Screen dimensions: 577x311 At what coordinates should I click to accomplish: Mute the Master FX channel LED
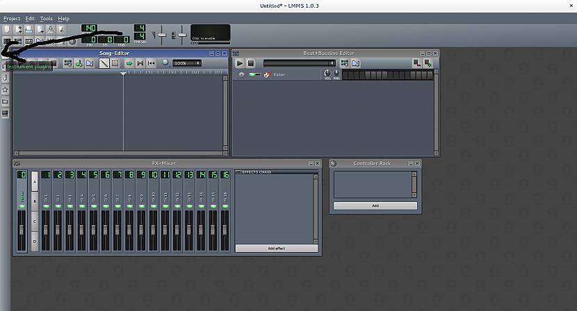(x=22, y=206)
